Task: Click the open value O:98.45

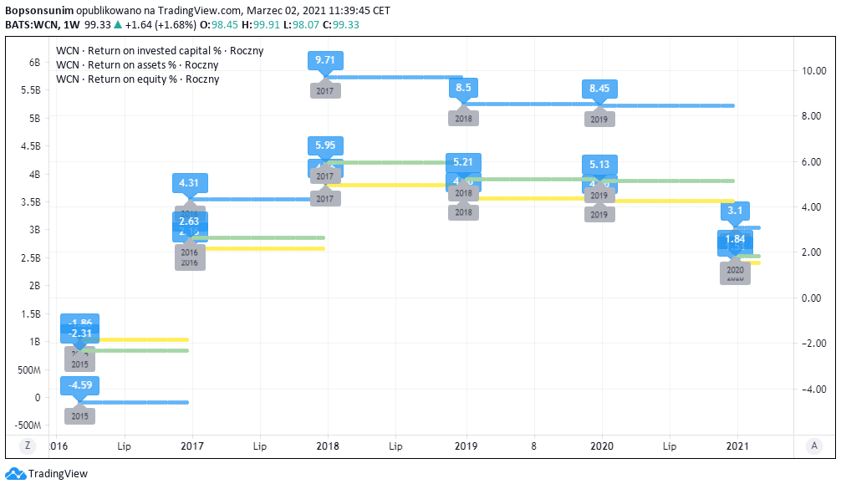Action: [219, 25]
